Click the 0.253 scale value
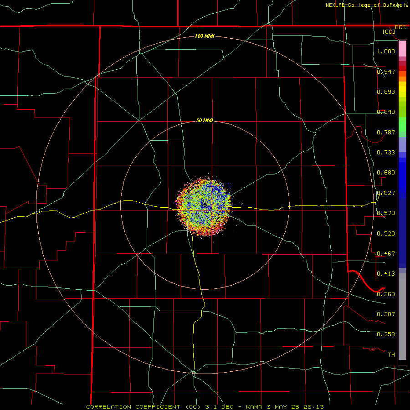This screenshot has width=410, height=410. click(386, 334)
